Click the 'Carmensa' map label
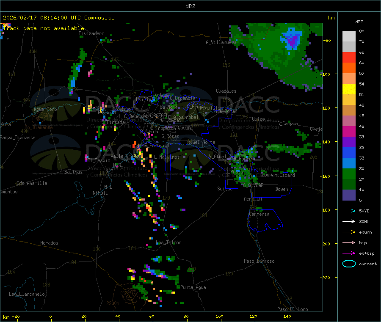Viewport: 381px width, 322px height. click(x=259, y=214)
